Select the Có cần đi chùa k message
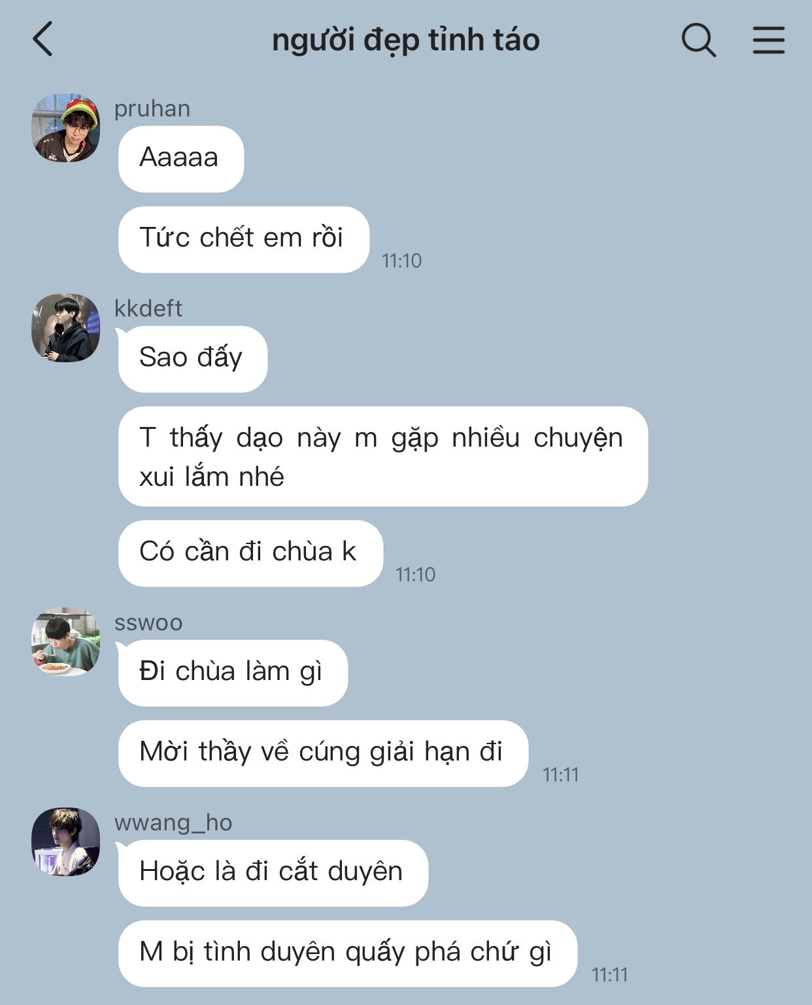Image resolution: width=812 pixels, height=1005 pixels. coord(250,553)
